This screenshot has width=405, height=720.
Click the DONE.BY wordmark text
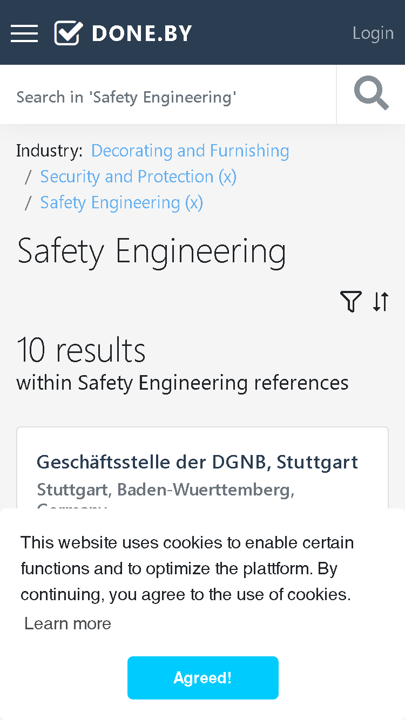[x=142, y=33]
